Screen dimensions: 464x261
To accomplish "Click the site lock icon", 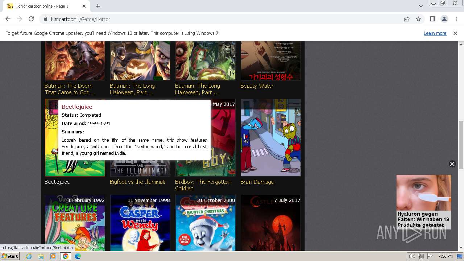I will coord(46,19).
